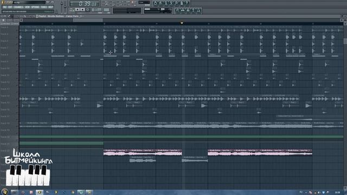347x195 pixels.
Task: Mute Track 5 with its mute switch
Action: point(17,37)
